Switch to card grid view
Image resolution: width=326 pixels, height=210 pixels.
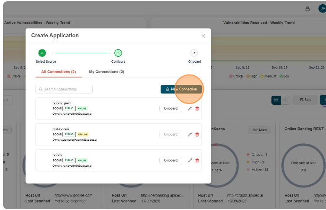276,100
